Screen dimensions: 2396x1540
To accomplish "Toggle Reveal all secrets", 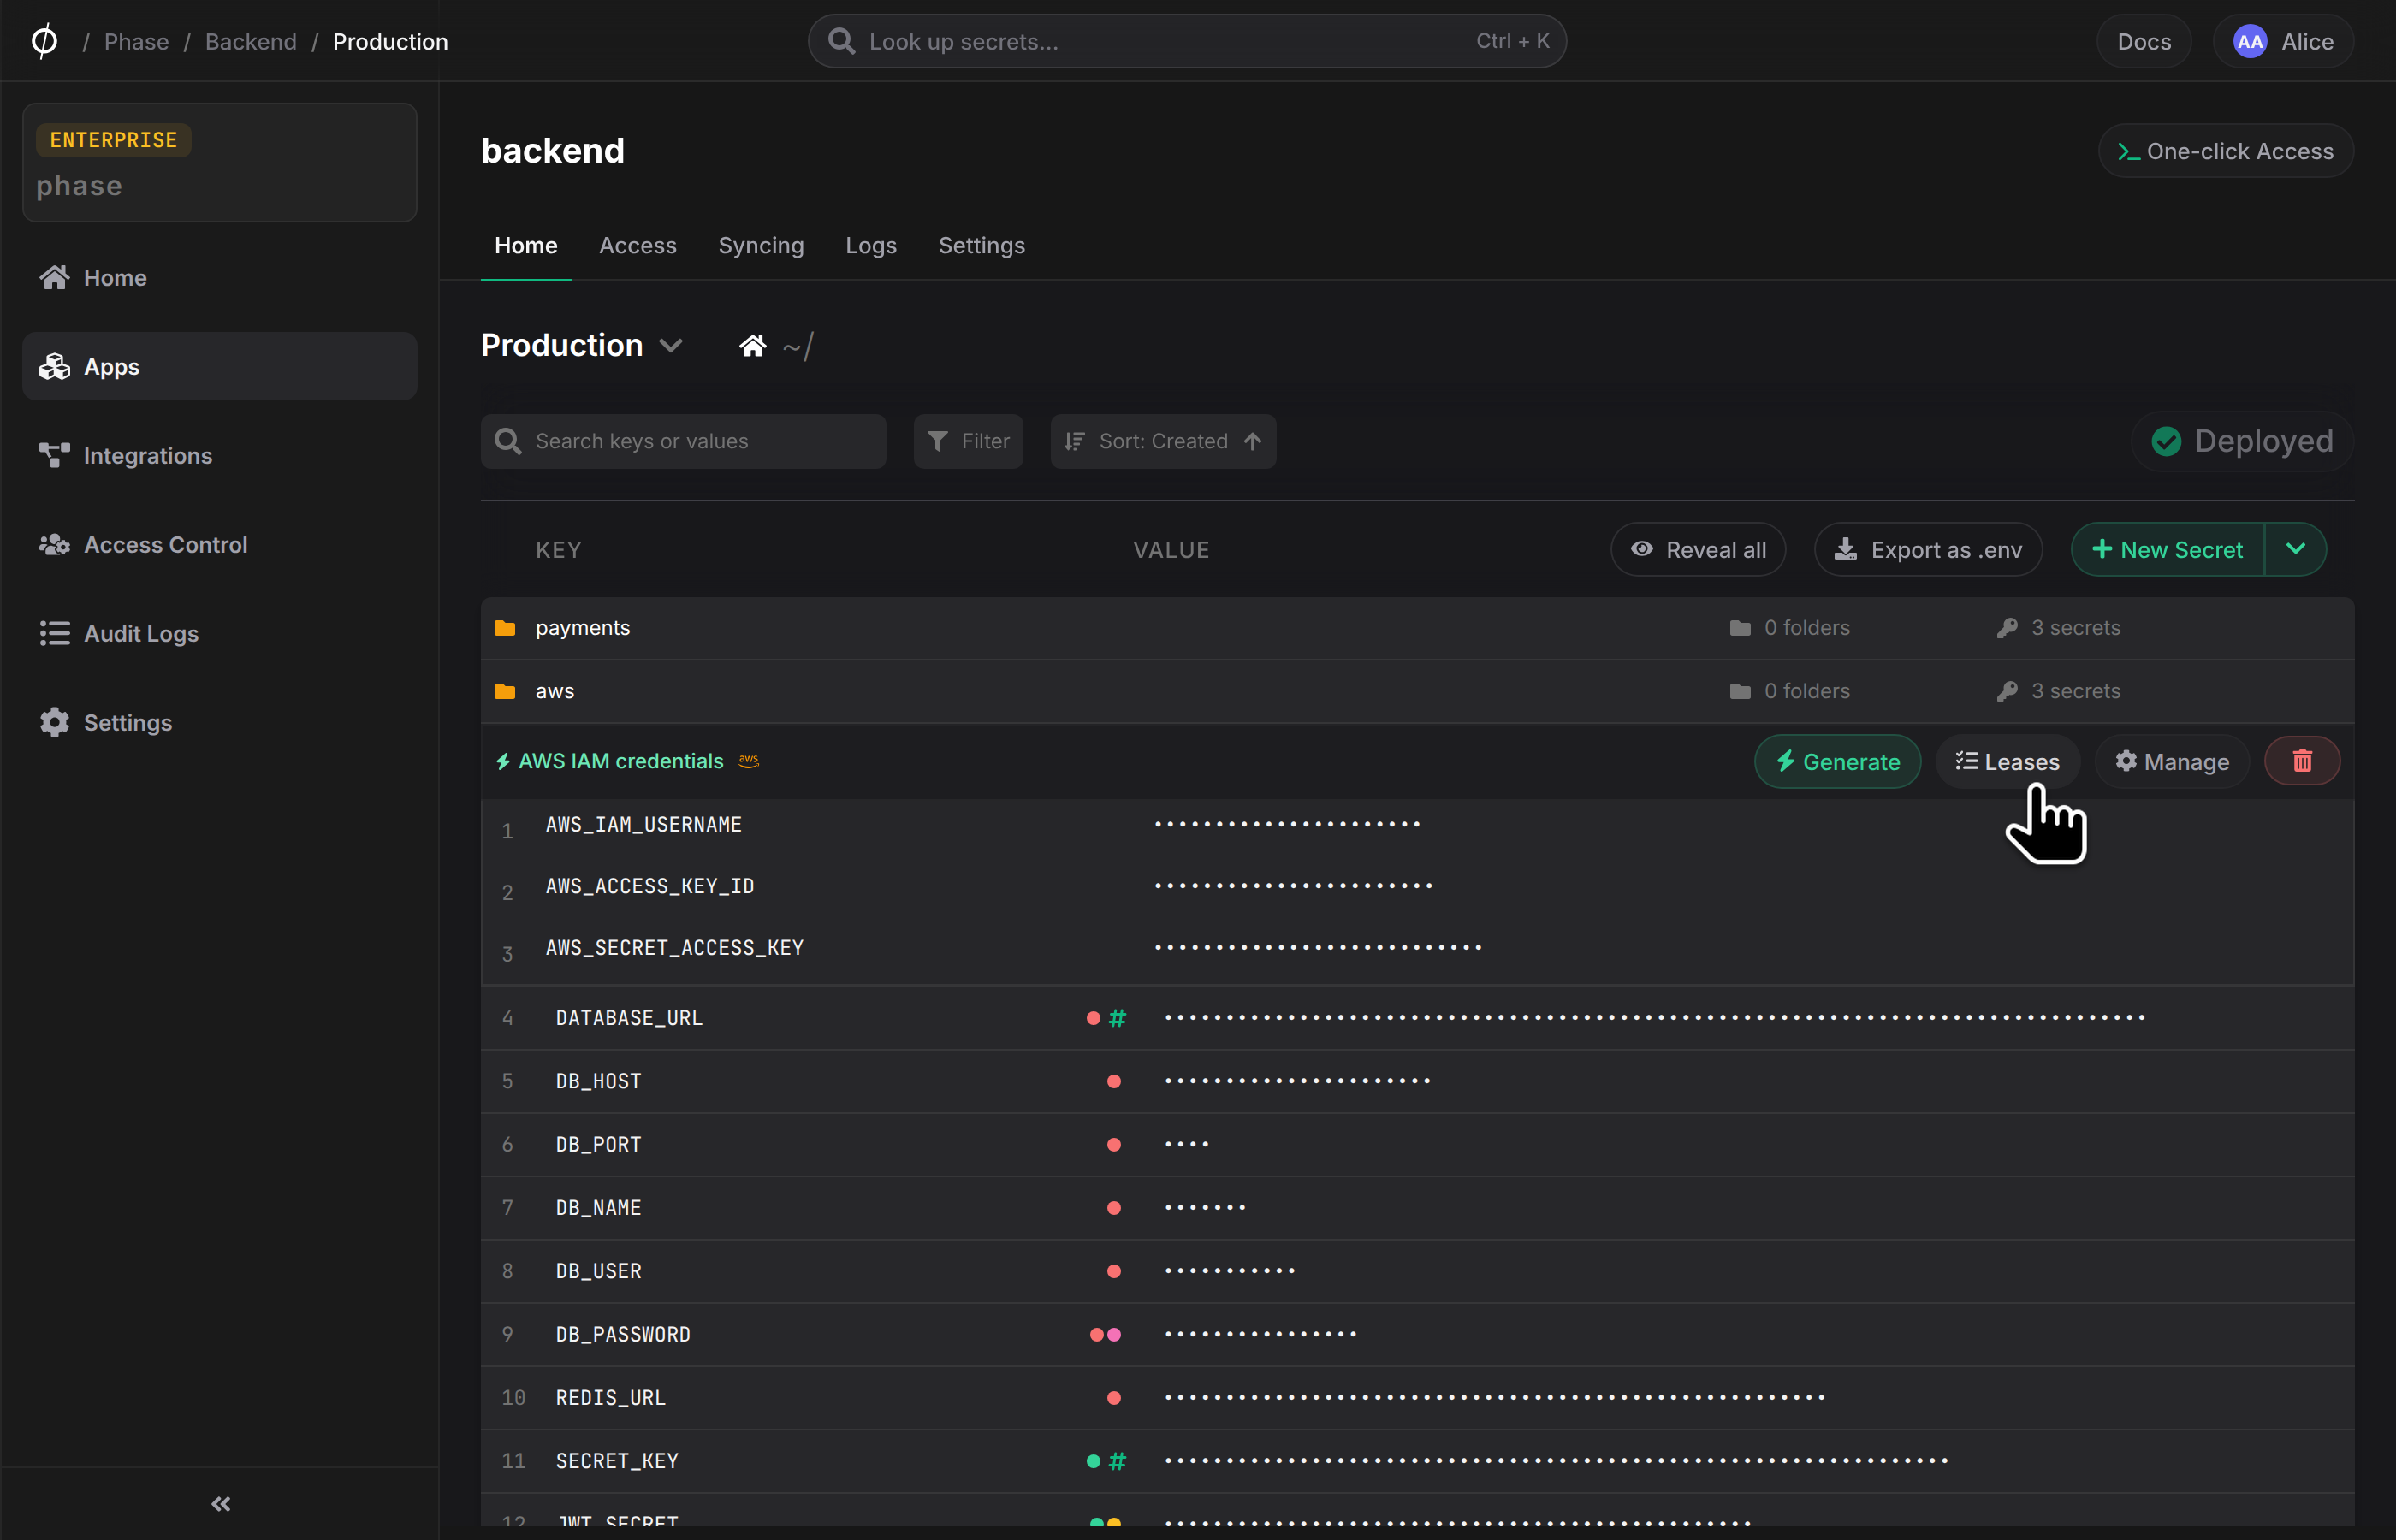I will (1698, 549).
